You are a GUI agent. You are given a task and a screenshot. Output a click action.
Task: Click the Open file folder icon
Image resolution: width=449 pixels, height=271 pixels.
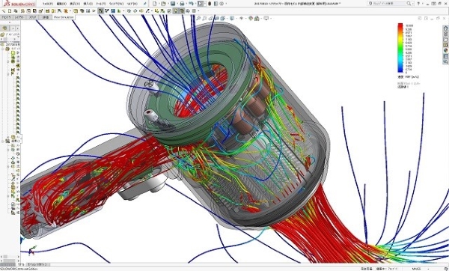[x=163, y=4]
